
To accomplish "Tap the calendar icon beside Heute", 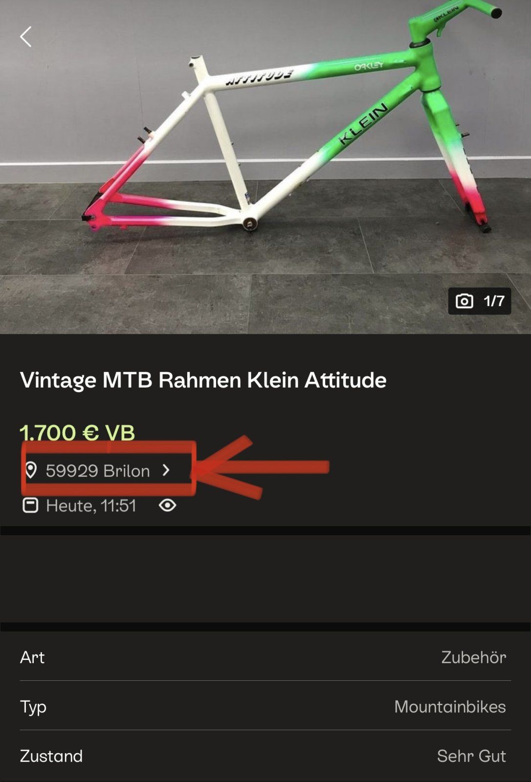I will tap(30, 505).
